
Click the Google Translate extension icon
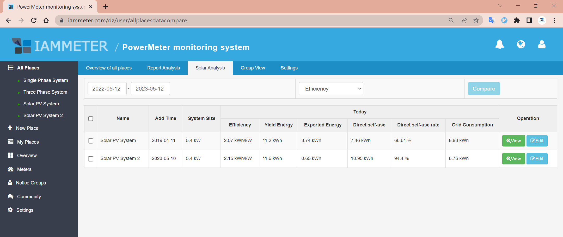click(x=491, y=20)
